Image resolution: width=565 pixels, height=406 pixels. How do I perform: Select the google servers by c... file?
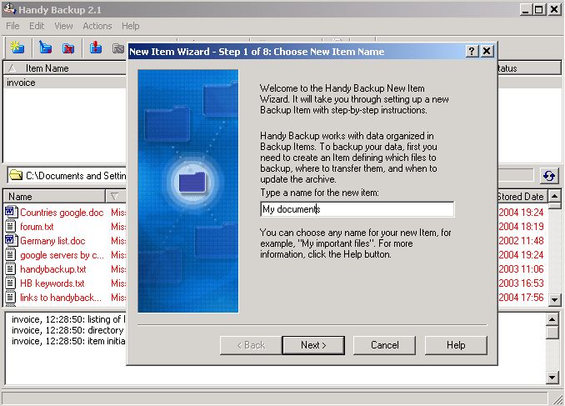point(62,255)
